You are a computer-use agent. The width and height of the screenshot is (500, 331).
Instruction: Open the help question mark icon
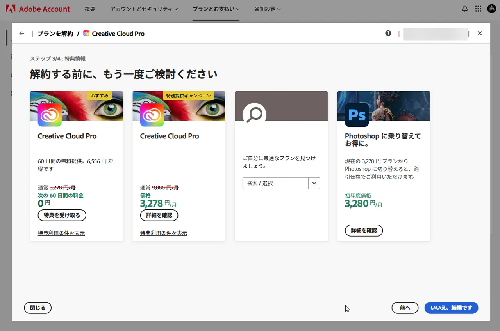pyautogui.click(x=388, y=34)
